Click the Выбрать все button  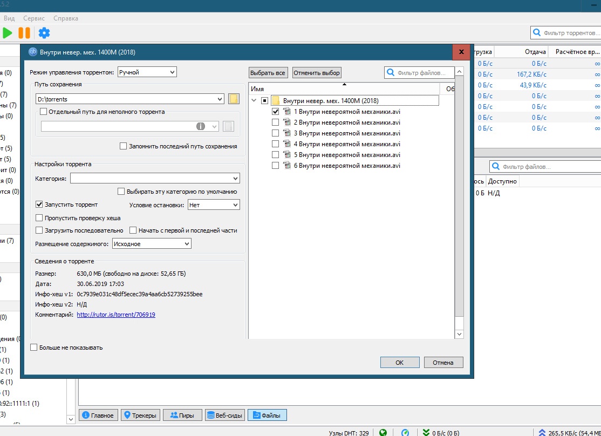pos(268,72)
